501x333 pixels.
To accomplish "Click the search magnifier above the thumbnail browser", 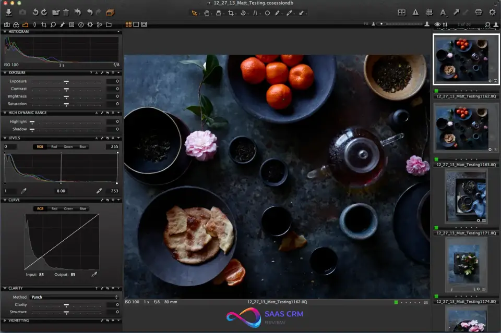I will pos(488,24).
